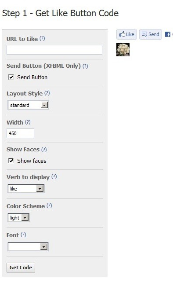The image size is (173, 286).
Task: Show the Width help tooltip icon
Action: click(28, 122)
